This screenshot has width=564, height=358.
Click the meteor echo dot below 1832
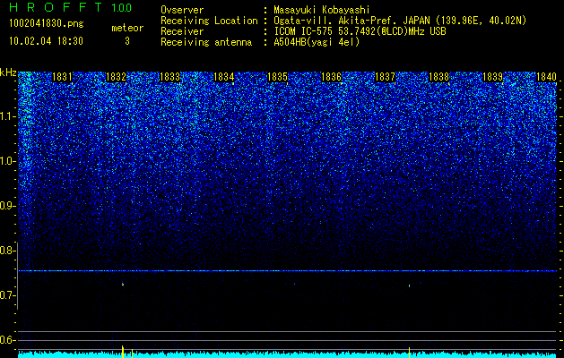click(x=123, y=285)
